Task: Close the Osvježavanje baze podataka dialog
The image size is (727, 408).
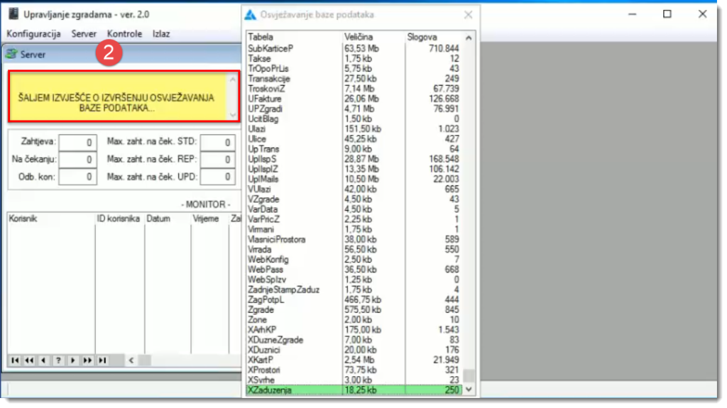Action: tap(468, 14)
